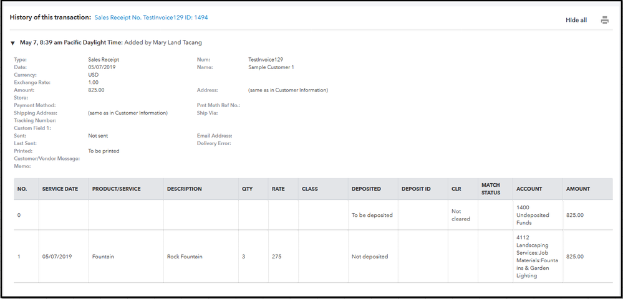The width and height of the screenshot is (623, 299).
Task: Click the 'Sample Customer 1' name value
Action: pyautogui.click(x=271, y=67)
